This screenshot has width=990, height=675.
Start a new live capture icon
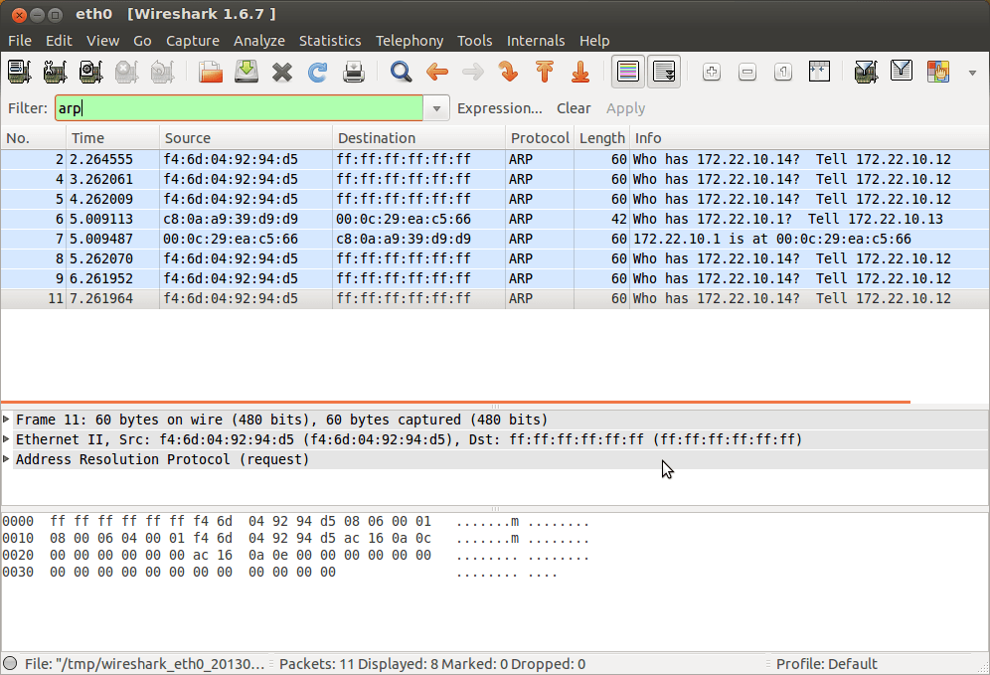(90, 72)
